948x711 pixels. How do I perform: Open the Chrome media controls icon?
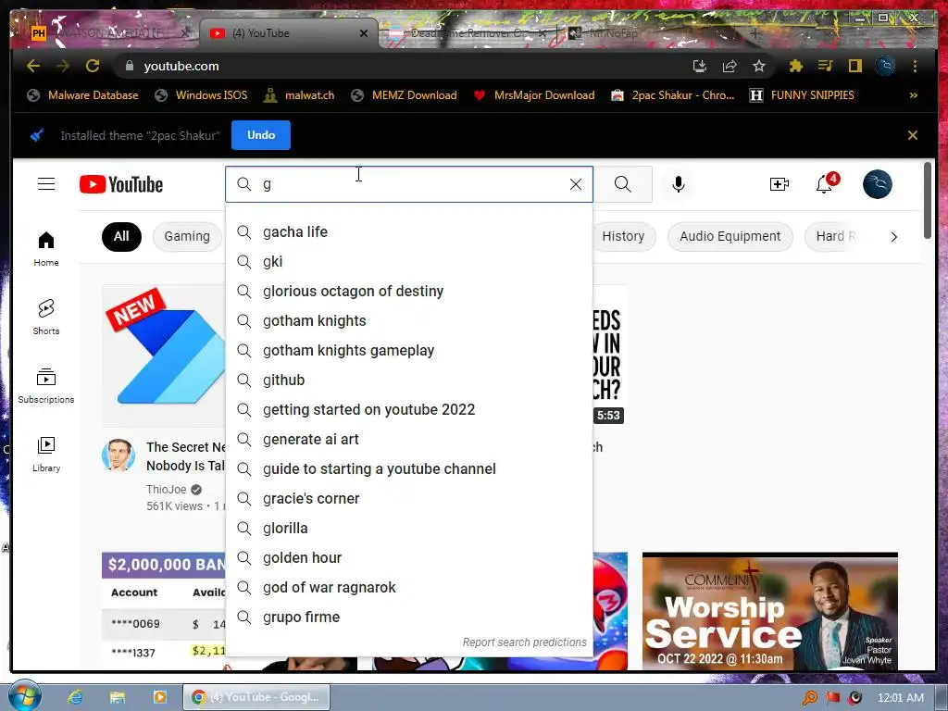[x=825, y=66]
